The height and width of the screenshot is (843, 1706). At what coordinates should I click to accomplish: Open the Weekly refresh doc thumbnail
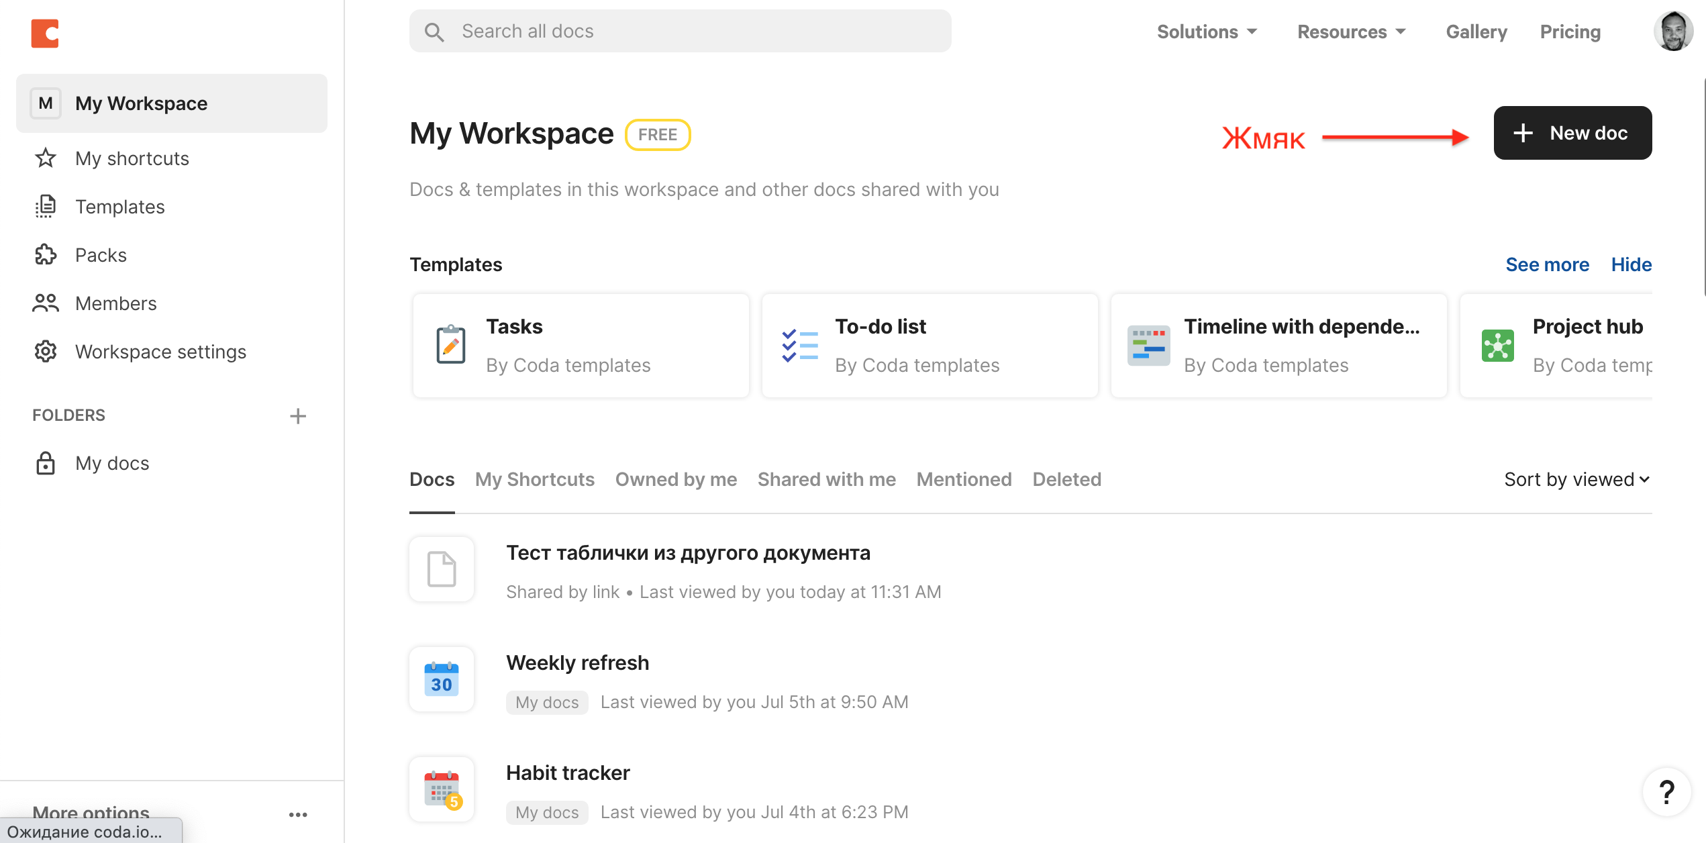coord(442,679)
